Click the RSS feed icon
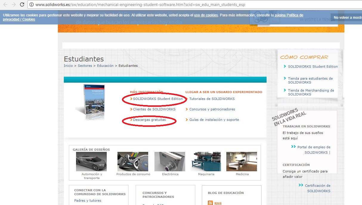 [x=211, y=203]
